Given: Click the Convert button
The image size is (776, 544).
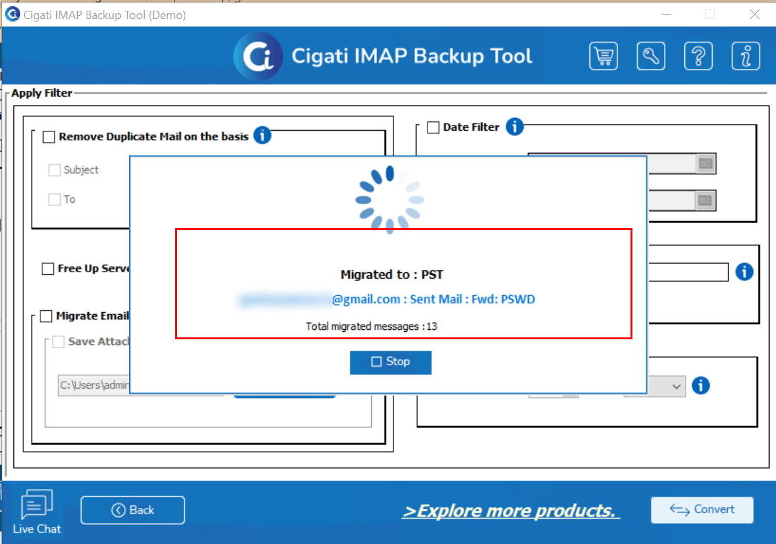Looking at the screenshot, I should (702, 510).
